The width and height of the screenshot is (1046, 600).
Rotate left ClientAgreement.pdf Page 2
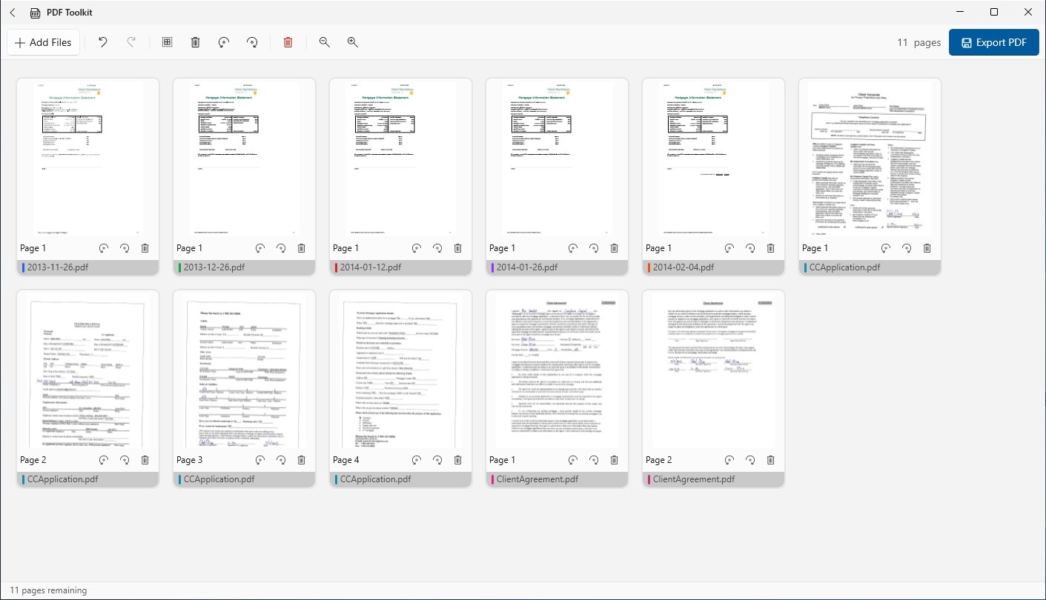[729, 460]
